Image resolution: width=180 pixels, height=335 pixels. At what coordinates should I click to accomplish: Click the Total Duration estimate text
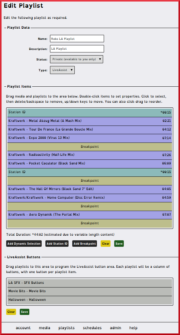(60, 234)
